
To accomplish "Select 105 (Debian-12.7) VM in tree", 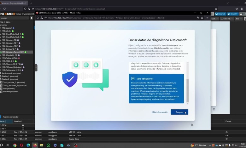I will pyautogui.click(x=10, y=49).
